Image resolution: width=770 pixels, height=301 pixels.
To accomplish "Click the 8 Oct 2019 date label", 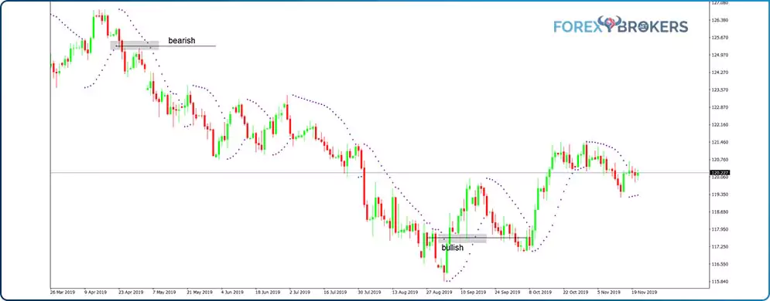I will tap(539, 292).
